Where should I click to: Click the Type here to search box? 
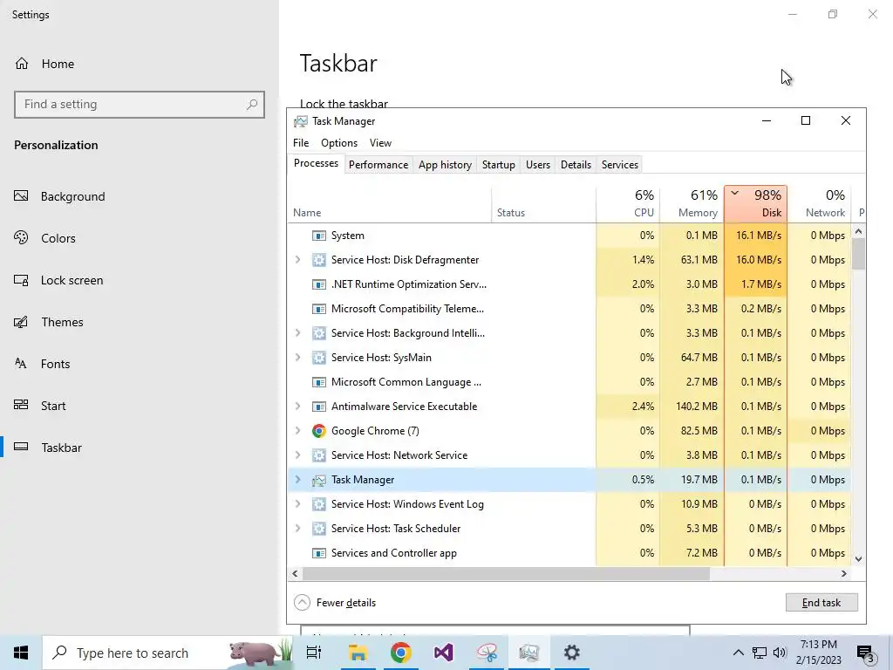(x=168, y=653)
